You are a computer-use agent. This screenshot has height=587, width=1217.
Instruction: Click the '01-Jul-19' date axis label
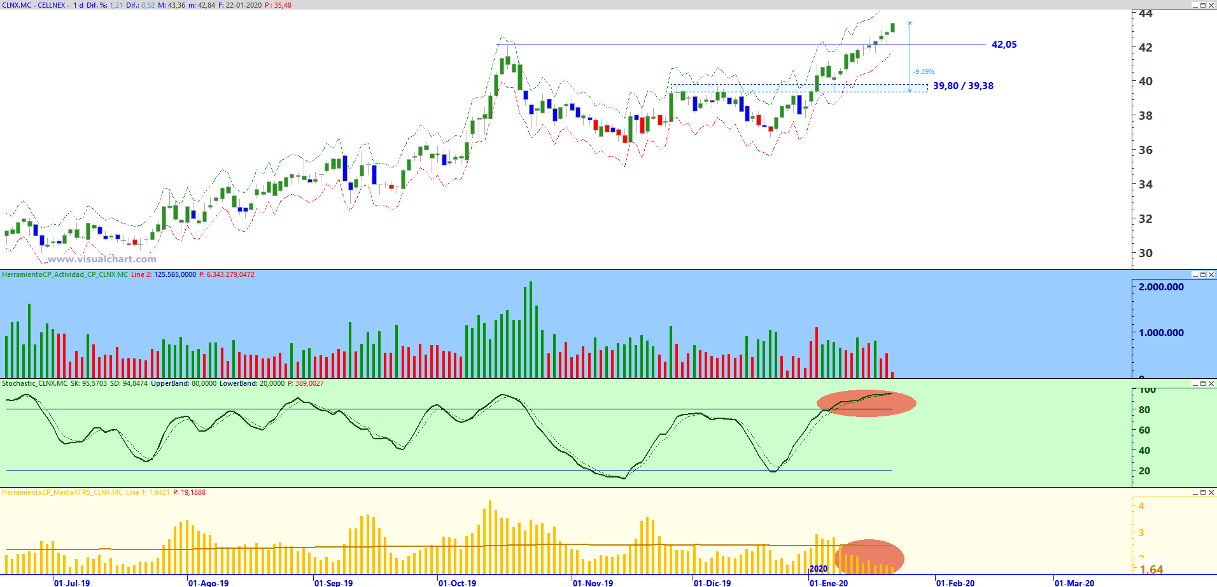point(72,583)
